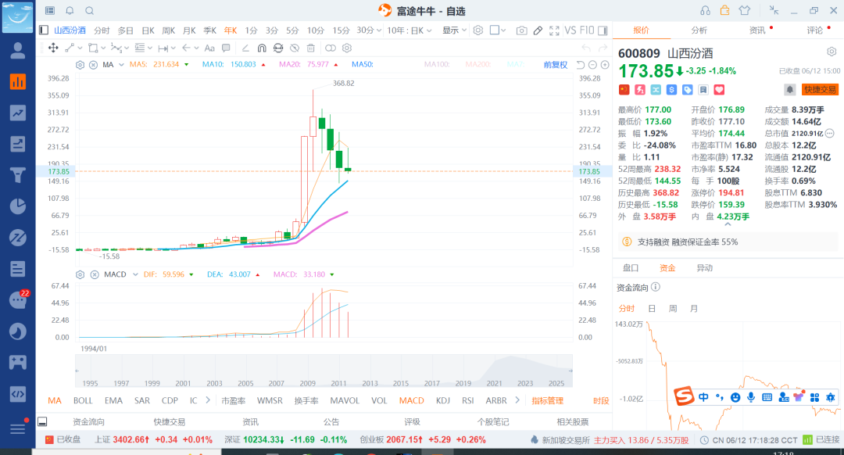The image size is (844, 455).
Task: Open the 分析 tab in right panel
Action: pyautogui.click(x=699, y=30)
